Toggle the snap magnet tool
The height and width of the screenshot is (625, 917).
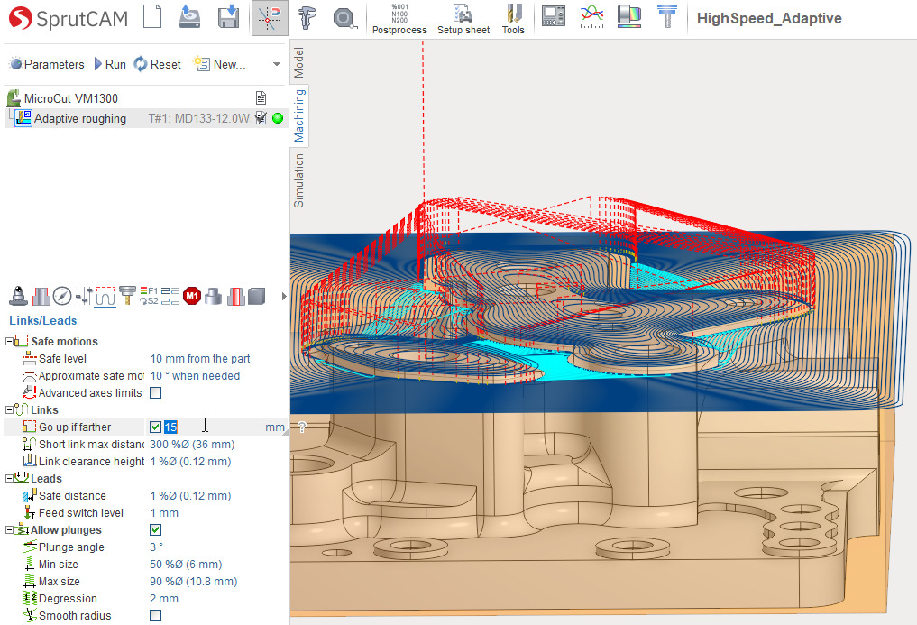(x=270, y=18)
